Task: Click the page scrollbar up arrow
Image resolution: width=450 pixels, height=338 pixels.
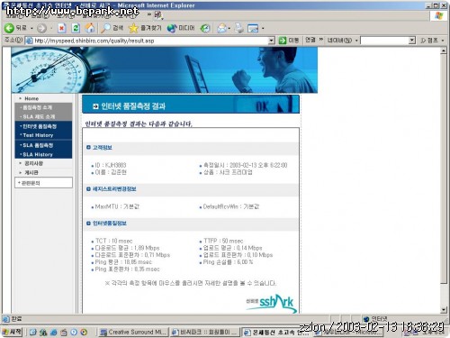Action: 444,50
